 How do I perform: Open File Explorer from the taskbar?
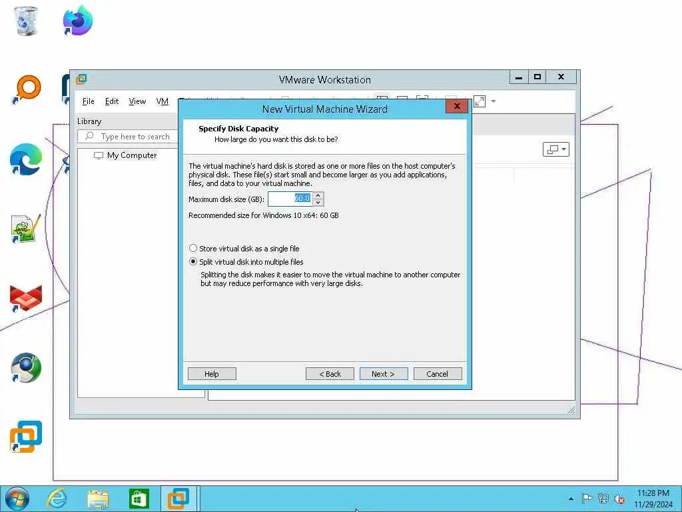click(98, 499)
